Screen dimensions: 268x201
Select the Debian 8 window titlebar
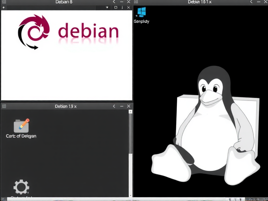[64, 2]
